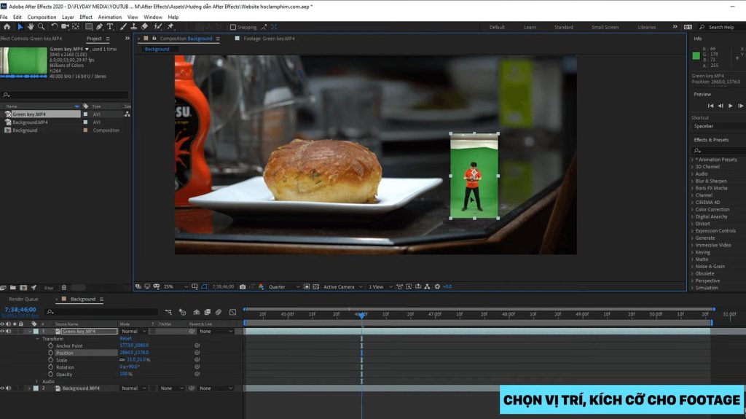
Task: Select the Unified Camera tool
Action: tap(65, 27)
